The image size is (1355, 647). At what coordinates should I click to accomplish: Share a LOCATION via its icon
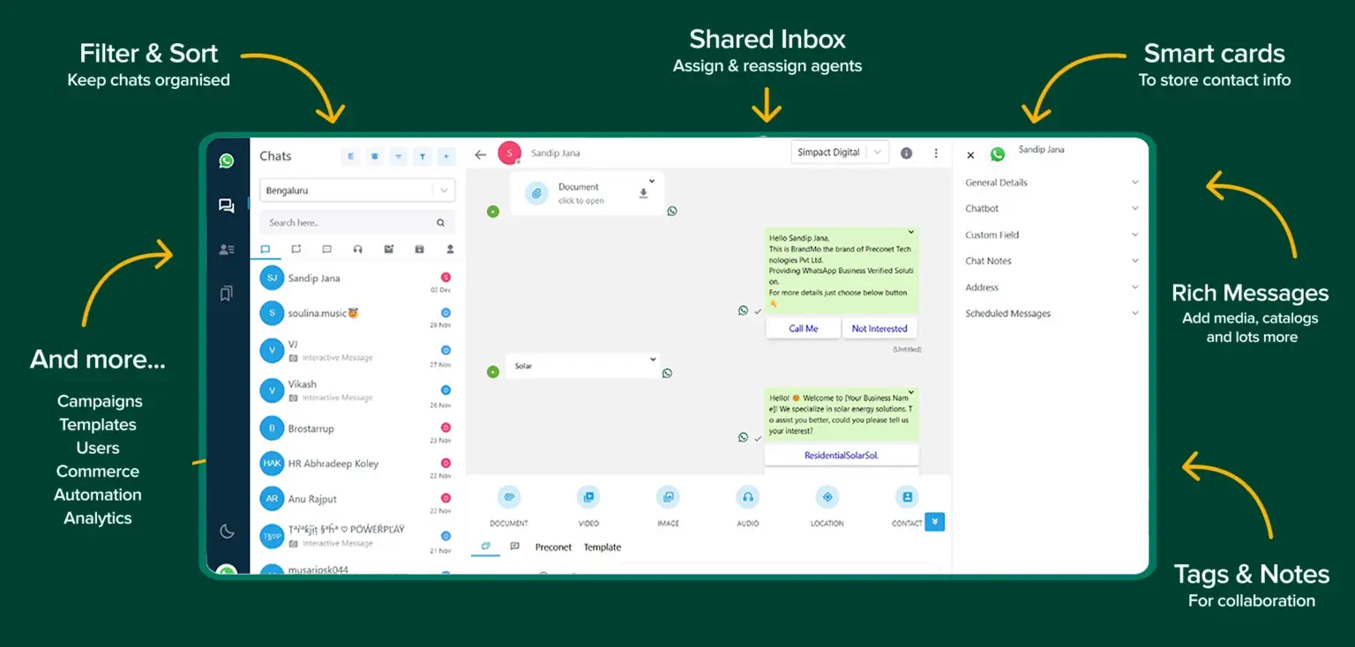[x=827, y=497]
